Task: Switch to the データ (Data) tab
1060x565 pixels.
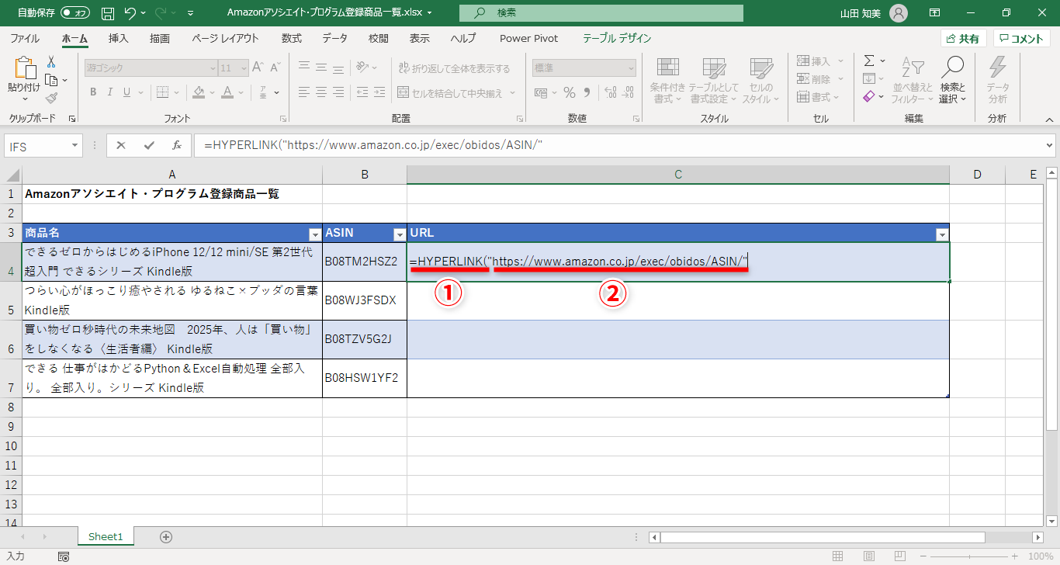Action: (335, 38)
